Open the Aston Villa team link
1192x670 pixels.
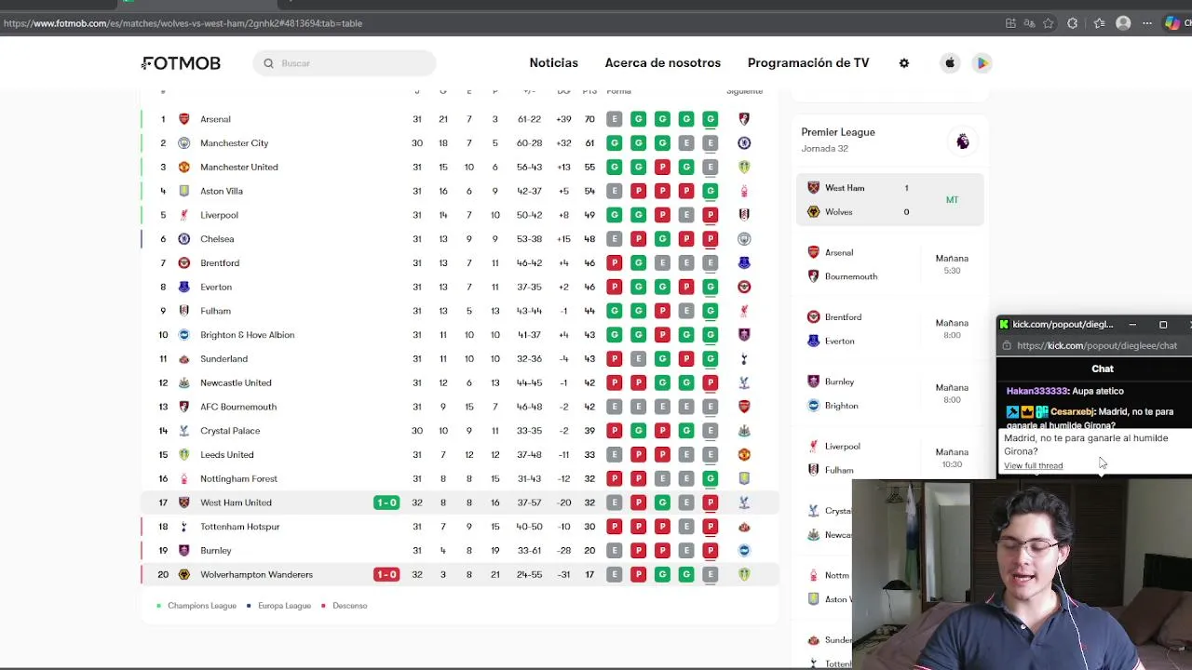222,192
